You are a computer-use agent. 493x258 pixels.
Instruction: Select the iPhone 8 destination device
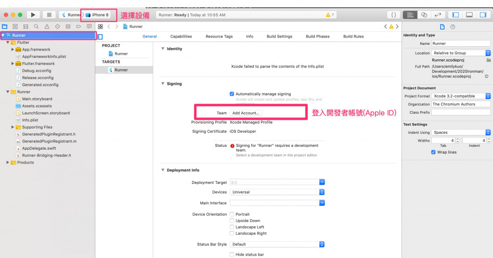97,15
